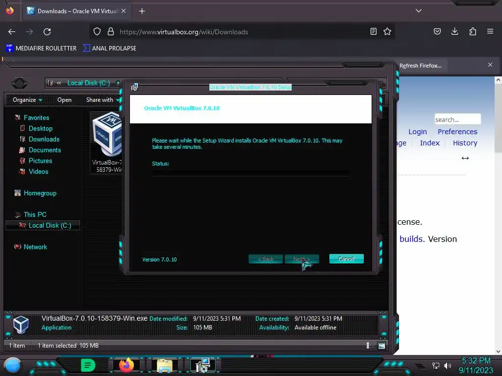Open the Login link
The height and width of the screenshot is (376, 502).
[x=418, y=132]
